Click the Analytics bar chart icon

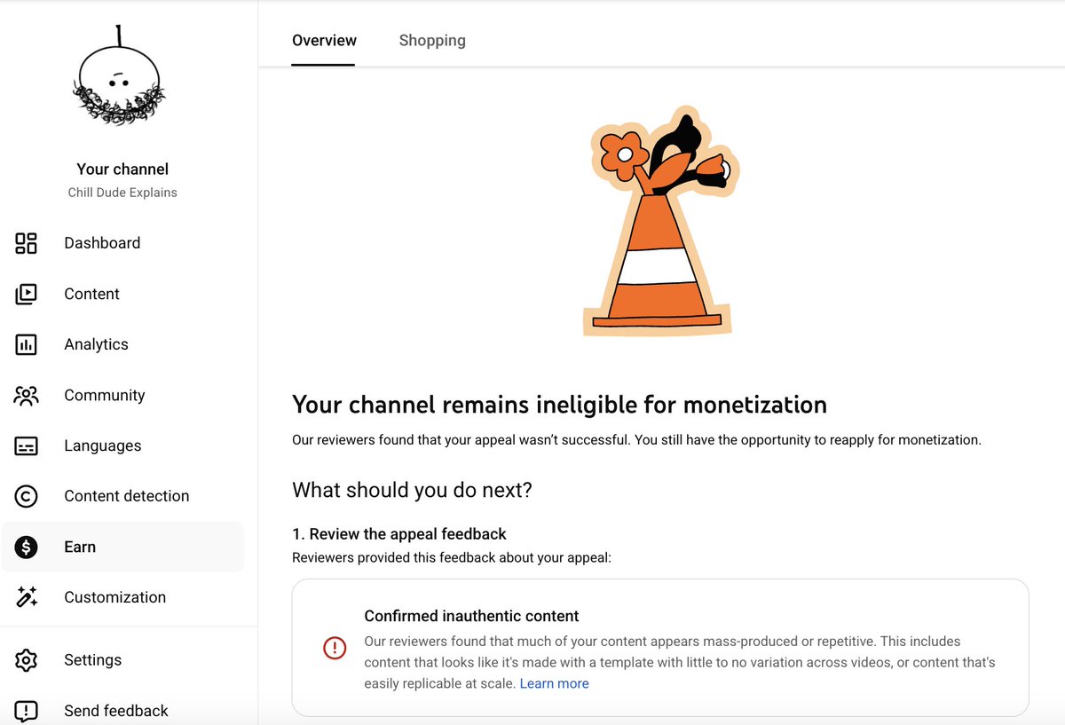click(26, 344)
